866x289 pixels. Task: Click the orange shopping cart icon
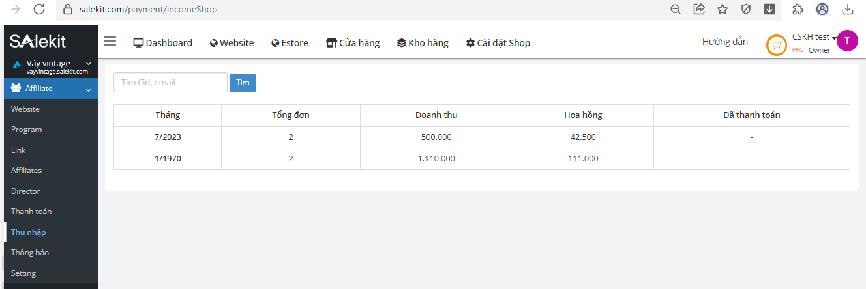(x=776, y=46)
